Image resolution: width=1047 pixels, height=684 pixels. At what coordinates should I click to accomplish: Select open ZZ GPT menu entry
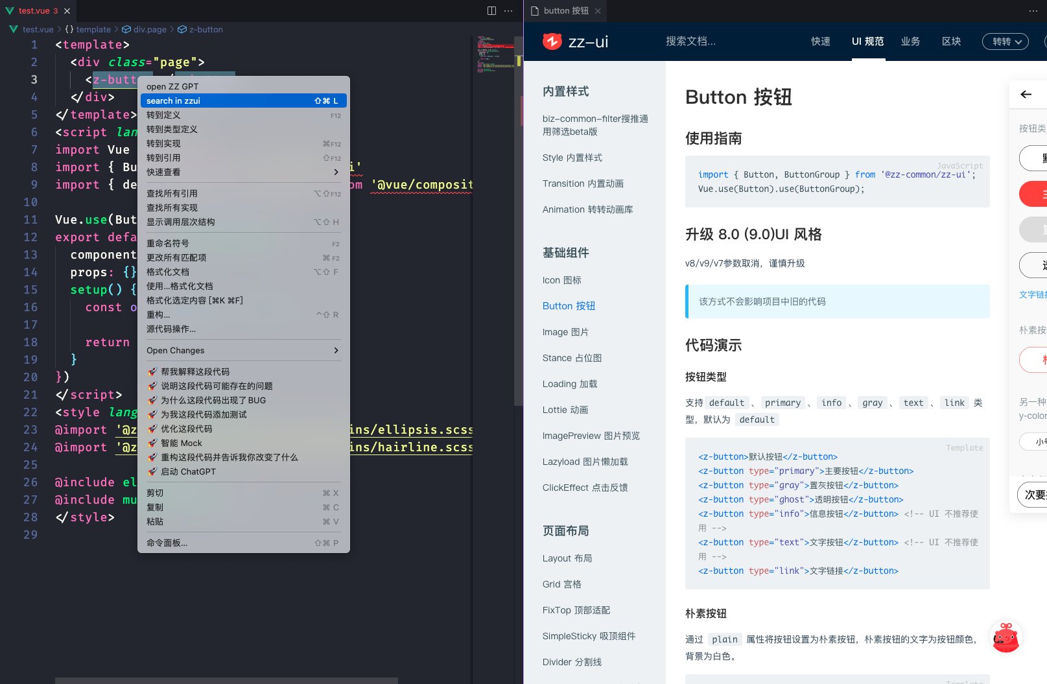click(x=244, y=87)
